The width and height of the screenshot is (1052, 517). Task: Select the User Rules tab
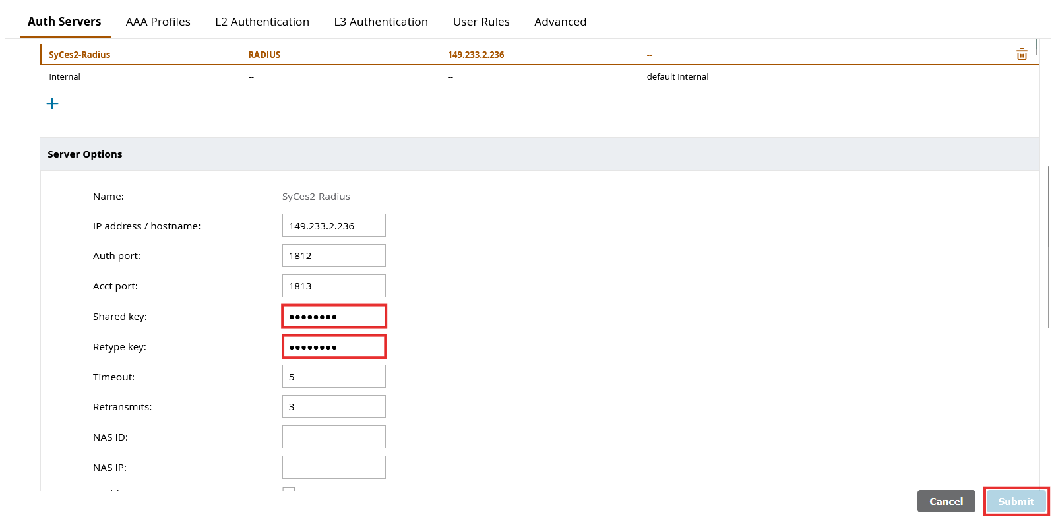[x=481, y=22]
